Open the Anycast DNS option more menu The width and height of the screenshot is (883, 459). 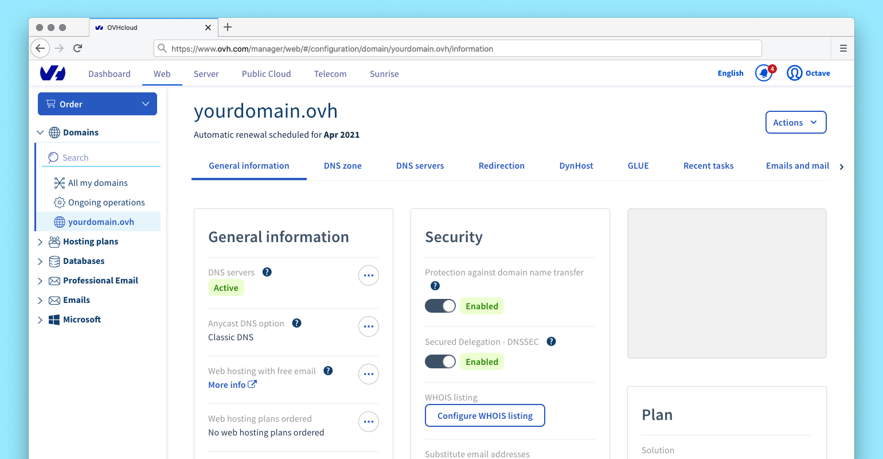click(369, 326)
